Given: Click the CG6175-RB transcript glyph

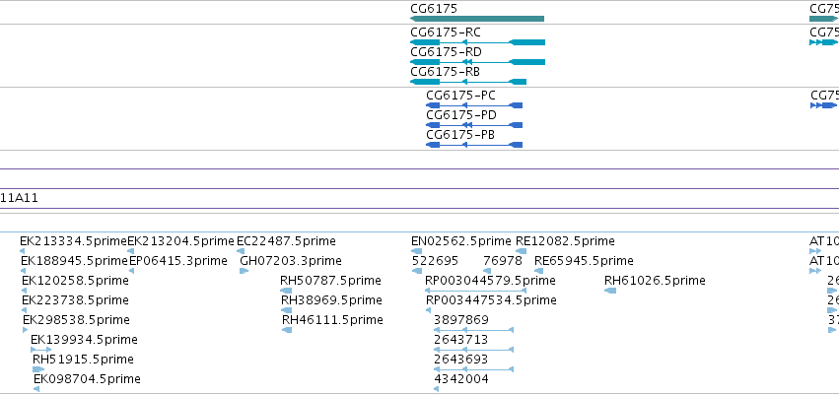Looking at the screenshot, I should click(468, 82).
